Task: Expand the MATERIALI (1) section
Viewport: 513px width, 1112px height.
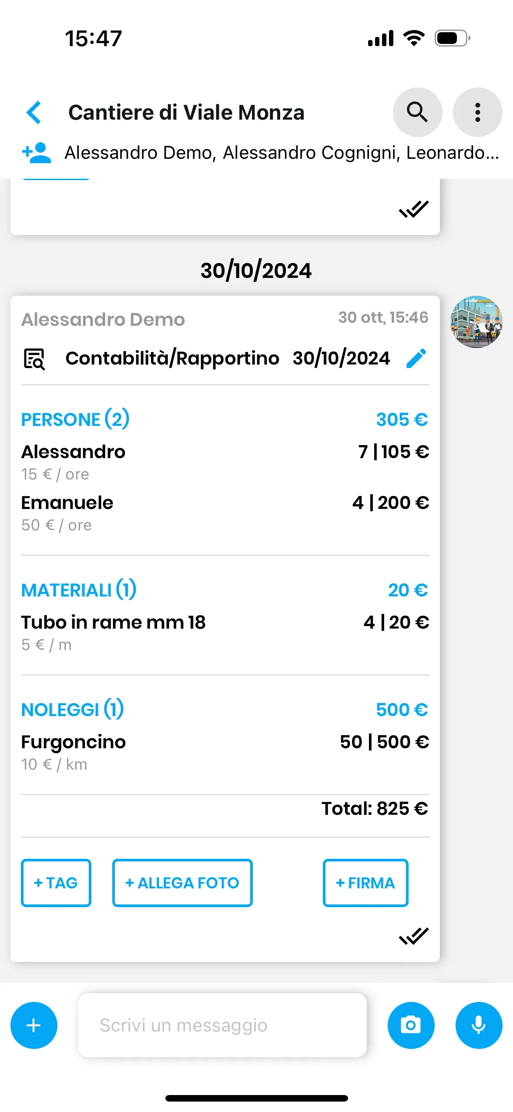Action: (x=79, y=590)
